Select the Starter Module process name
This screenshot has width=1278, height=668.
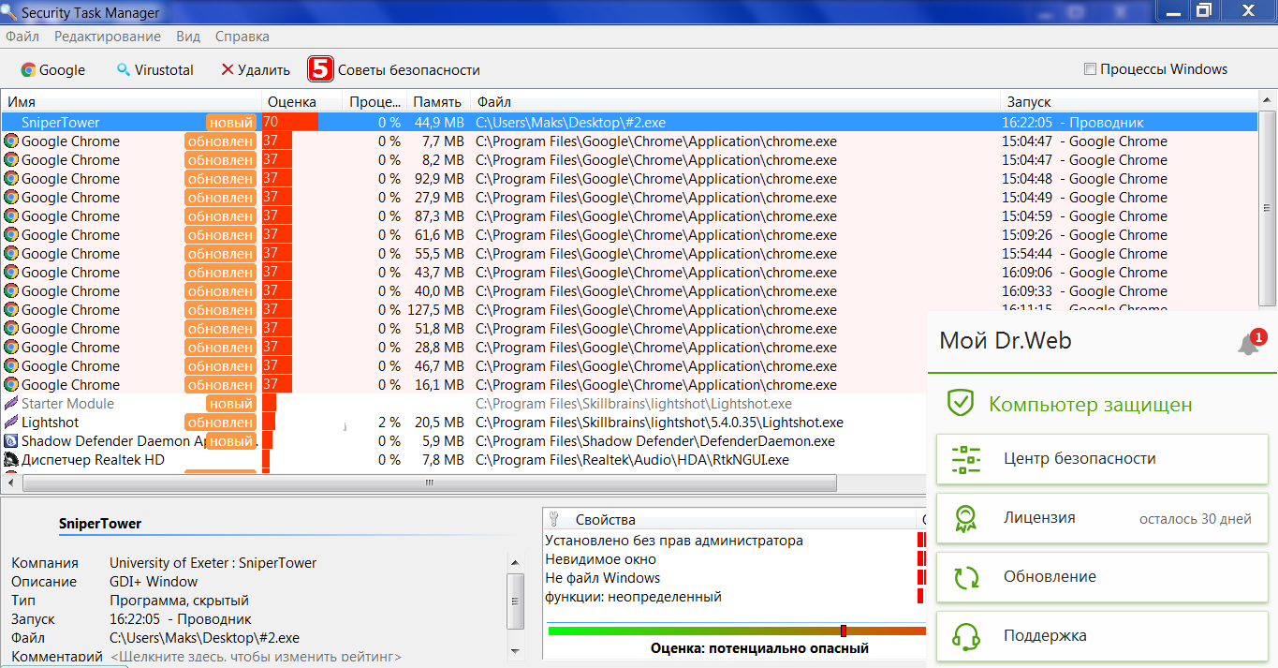[x=67, y=404]
